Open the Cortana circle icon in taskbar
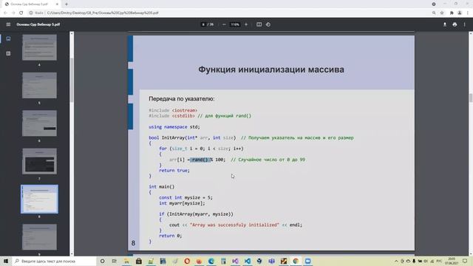Viewport: 473px width, 266px height. click(102, 261)
